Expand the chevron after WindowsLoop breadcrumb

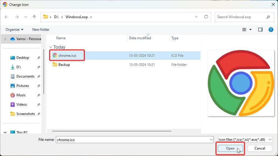point(91,17)
